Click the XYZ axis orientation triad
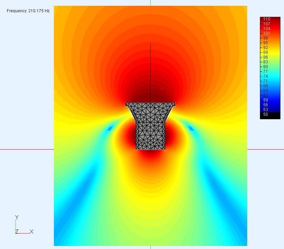Image resolution: width=284 pixels, height=249 pixels. [x=24, y=225]
